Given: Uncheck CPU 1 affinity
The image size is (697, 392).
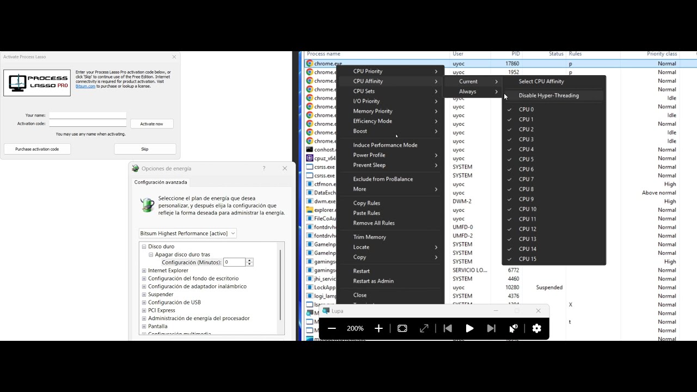Looking at the screenshot, I should [510, 119].
